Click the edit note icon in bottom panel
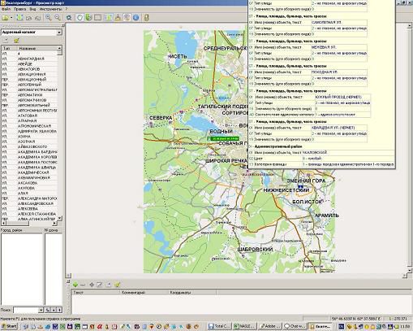The width and height of the screenshot is (413, 331). click(x=100, y=285)
